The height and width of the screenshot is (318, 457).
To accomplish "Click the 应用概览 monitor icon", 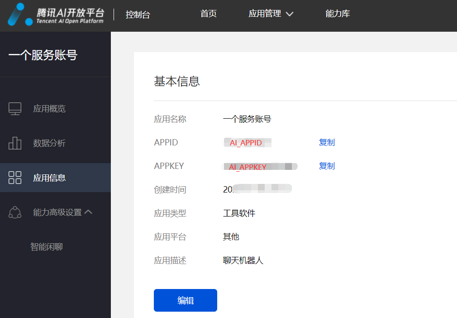I will (x=15, y=109).
